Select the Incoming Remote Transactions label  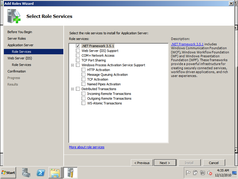click(109, 94)
